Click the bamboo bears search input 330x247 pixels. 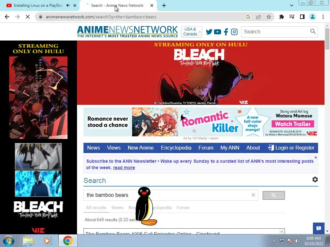click(x=166, y=195)
